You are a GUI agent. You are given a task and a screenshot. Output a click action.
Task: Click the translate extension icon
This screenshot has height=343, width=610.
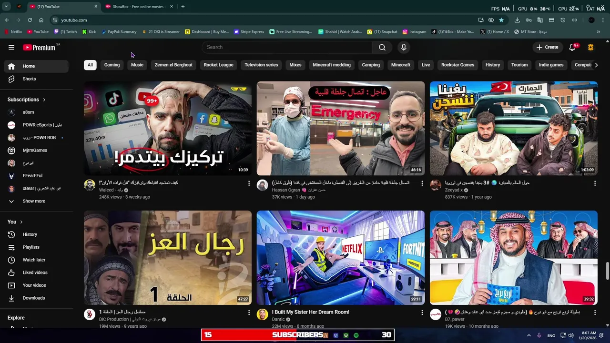point(540,20)
